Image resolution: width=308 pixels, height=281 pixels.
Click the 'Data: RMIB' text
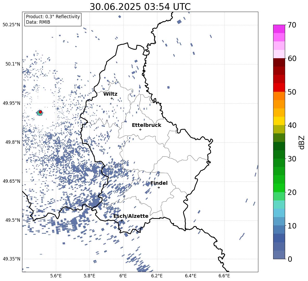[x=38, y=22]
